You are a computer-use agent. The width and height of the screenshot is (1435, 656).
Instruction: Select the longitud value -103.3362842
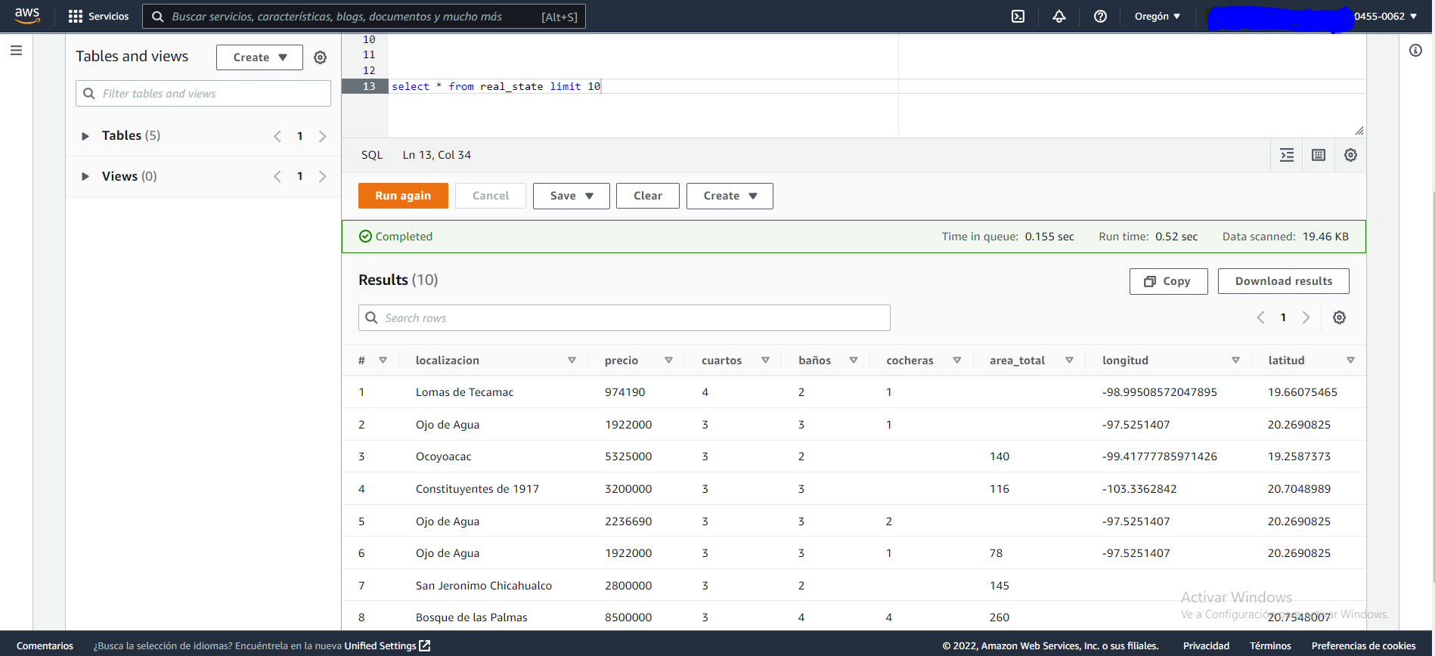point(1139,489)
